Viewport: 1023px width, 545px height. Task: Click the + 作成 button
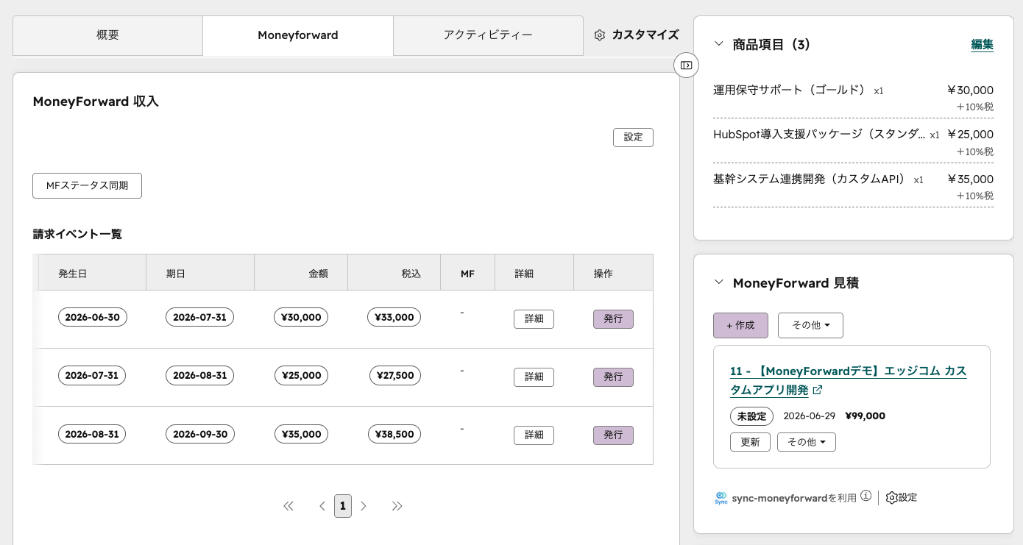point(740,325)
